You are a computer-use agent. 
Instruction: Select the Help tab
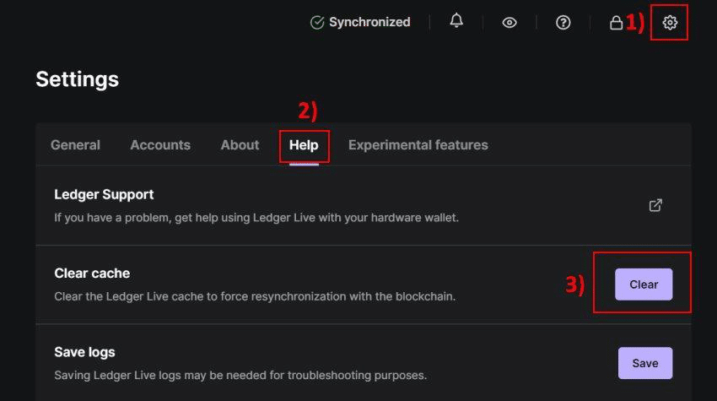pos(304,145)
